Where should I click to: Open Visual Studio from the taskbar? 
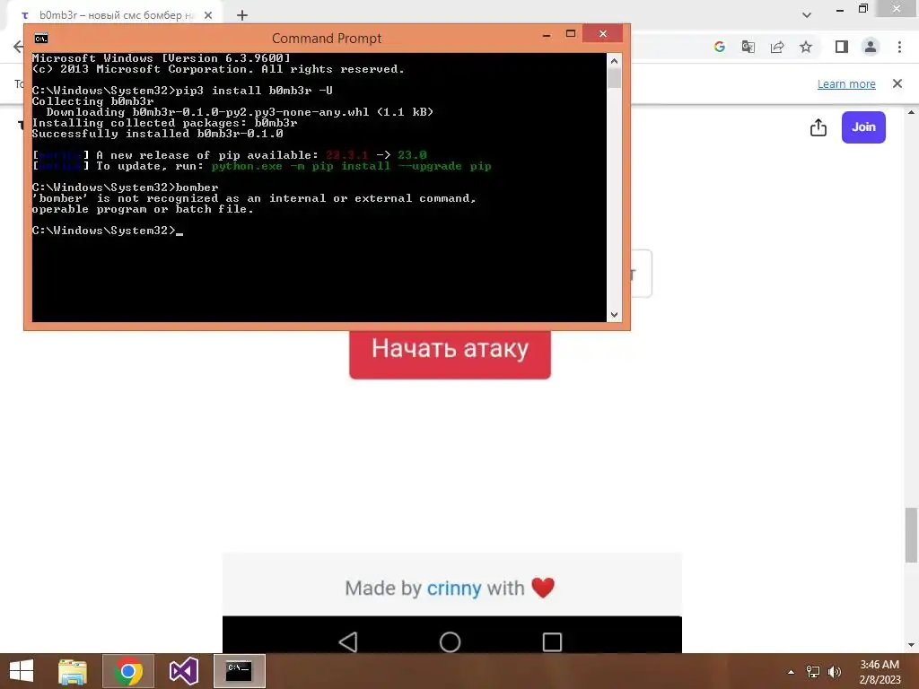[183, 671]
